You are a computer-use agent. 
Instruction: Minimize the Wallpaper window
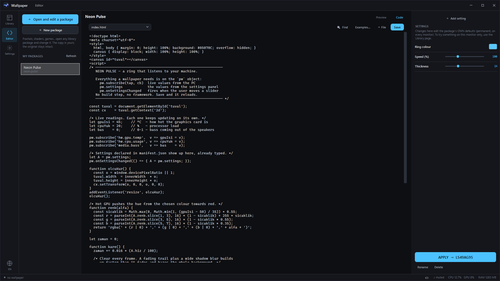point(471,5)
